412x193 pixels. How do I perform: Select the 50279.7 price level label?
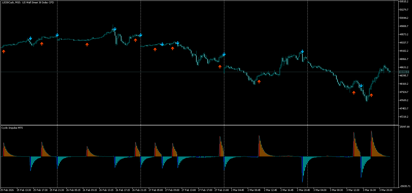[404, 10]
